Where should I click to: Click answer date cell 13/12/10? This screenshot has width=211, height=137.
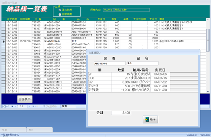tap(25, 41)
